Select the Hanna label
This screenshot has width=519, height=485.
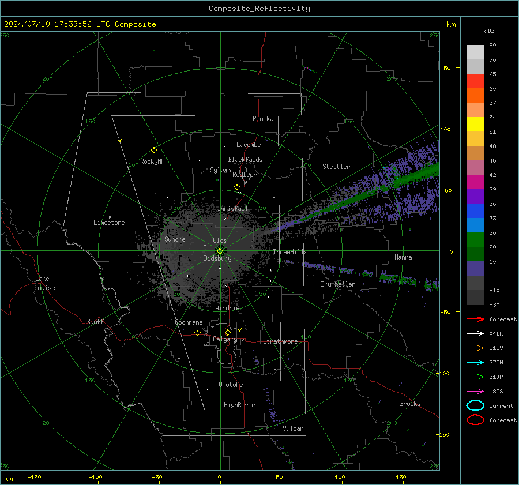point(403,257)
